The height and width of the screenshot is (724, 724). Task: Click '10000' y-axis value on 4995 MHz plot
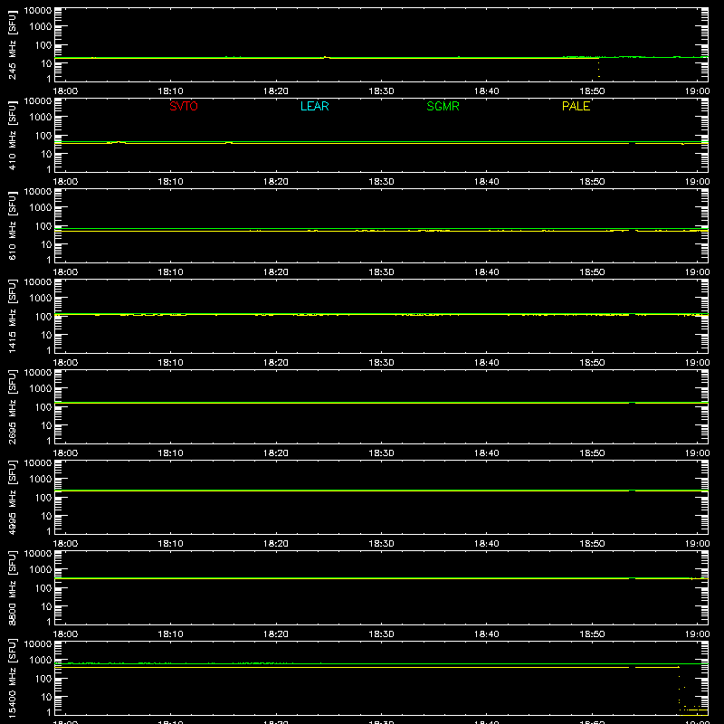(38, 463)
